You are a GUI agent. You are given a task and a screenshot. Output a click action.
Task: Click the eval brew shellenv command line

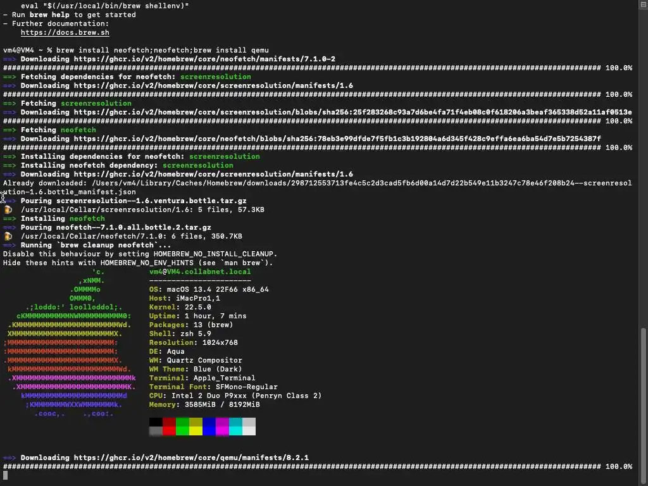[x=105, y=6]
